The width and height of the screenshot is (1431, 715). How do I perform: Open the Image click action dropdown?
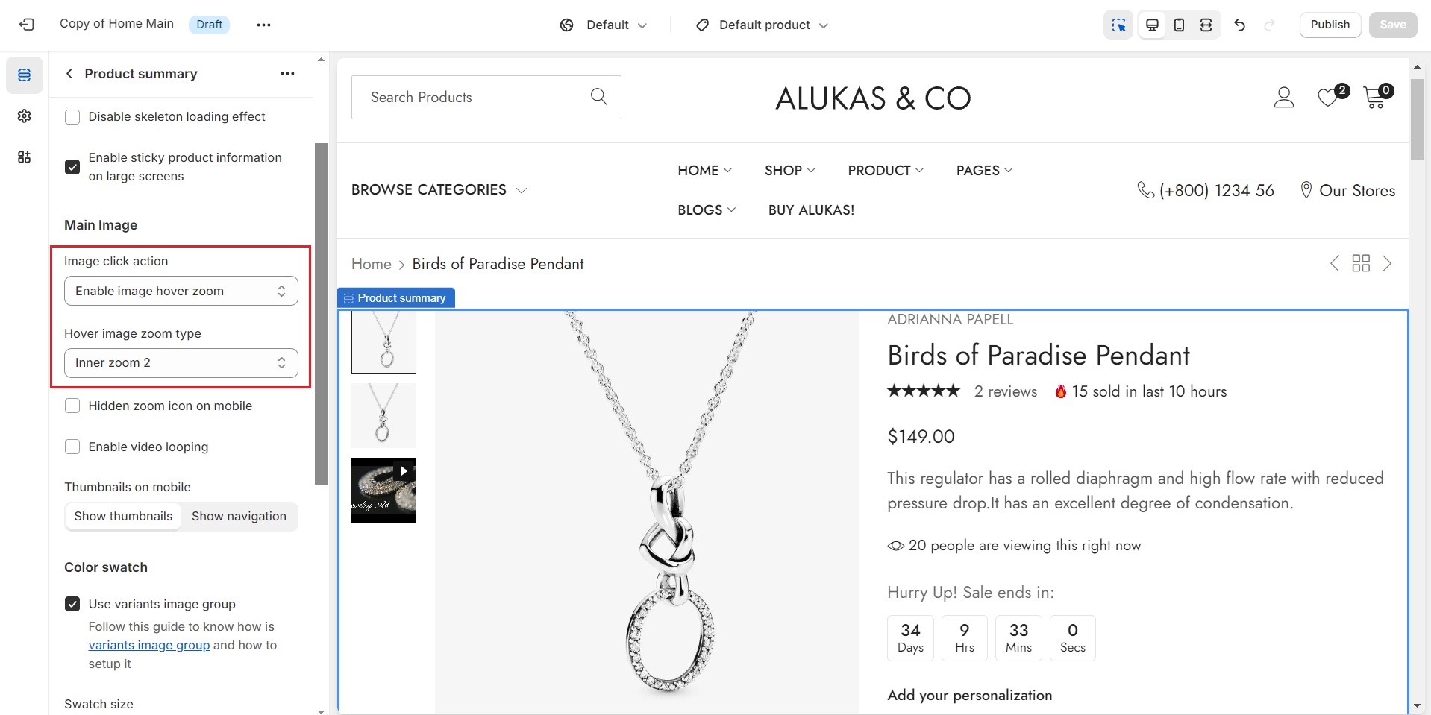coord(181,291)
